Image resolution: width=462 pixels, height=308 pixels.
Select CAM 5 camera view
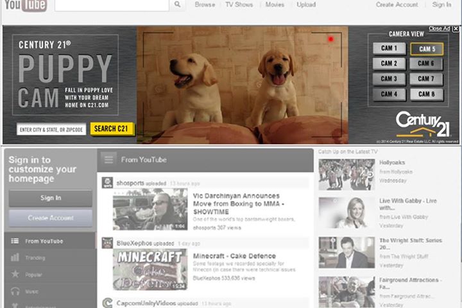pos(427,49)
